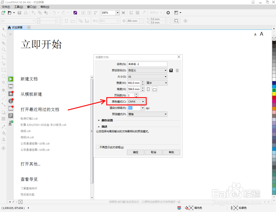Click the no-color swatch atop the palette
The width and height of the screenshot is (276, 212).
[274, 39]
